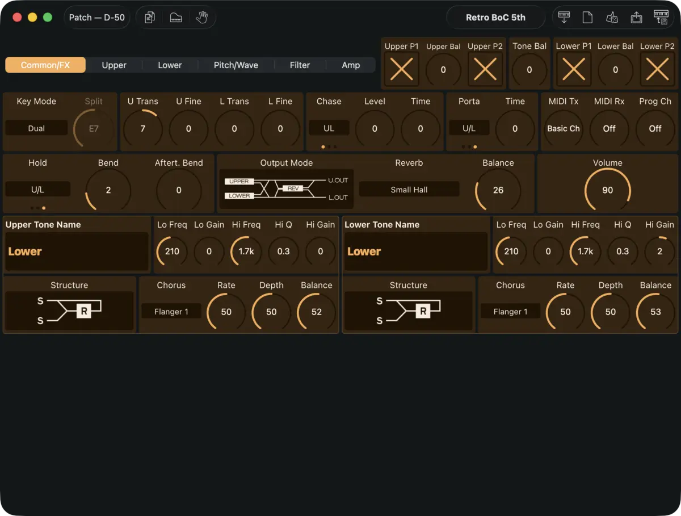Viewport: 681px width, 516px height.
Task: Click the Upper Chorus Rate knob
Action: tap(226, 312)
